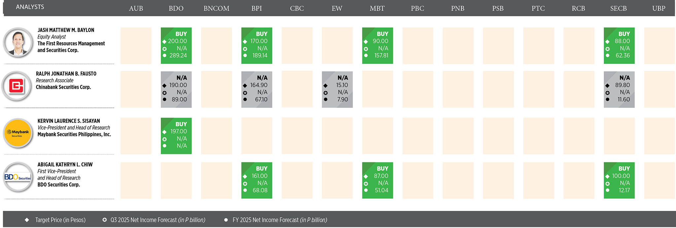676x228 pixels.
Task: Click the diamond Target Price legend icon
Action: click(27, 220)
